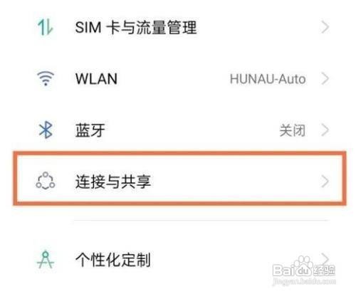Screen dimensions: 356x294
Task: Click the 经验 watermark text
Action: point(324,271)
